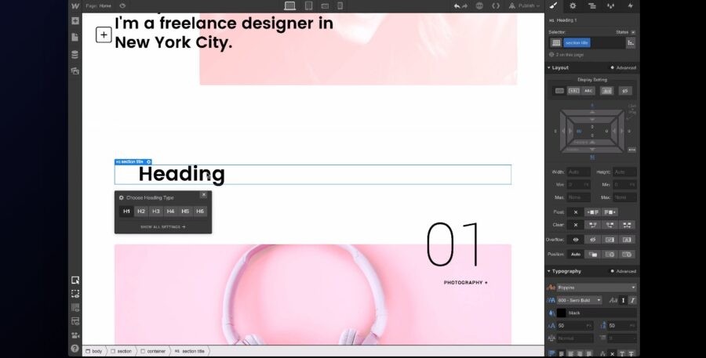Image resolution: width=706 pixels, height=358 pixels.
Task: Set display to block
Action: (559, 91)
